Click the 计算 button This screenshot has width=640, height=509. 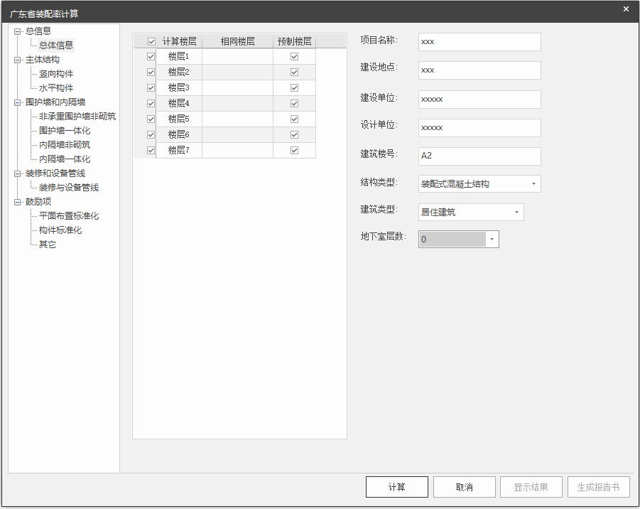coord(396,487)
